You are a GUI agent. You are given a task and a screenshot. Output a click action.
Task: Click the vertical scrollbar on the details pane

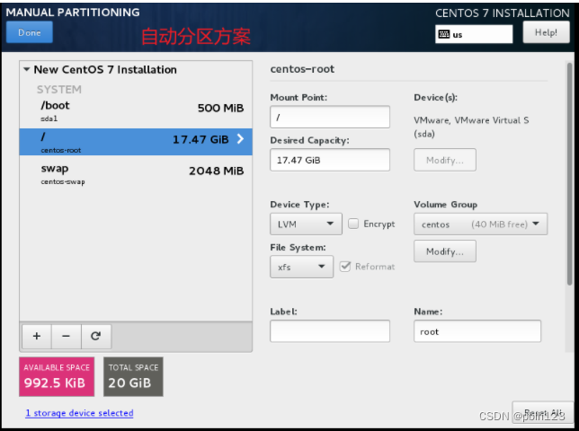coord(569,173)
